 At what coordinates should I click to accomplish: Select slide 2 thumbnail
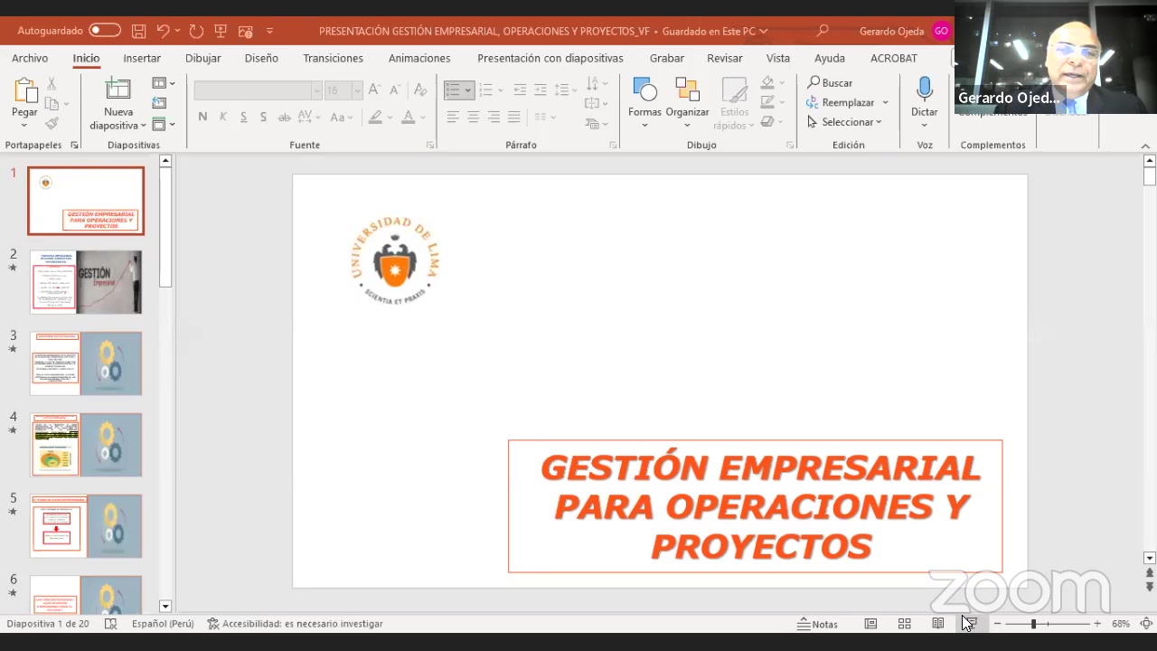[86, 282]
